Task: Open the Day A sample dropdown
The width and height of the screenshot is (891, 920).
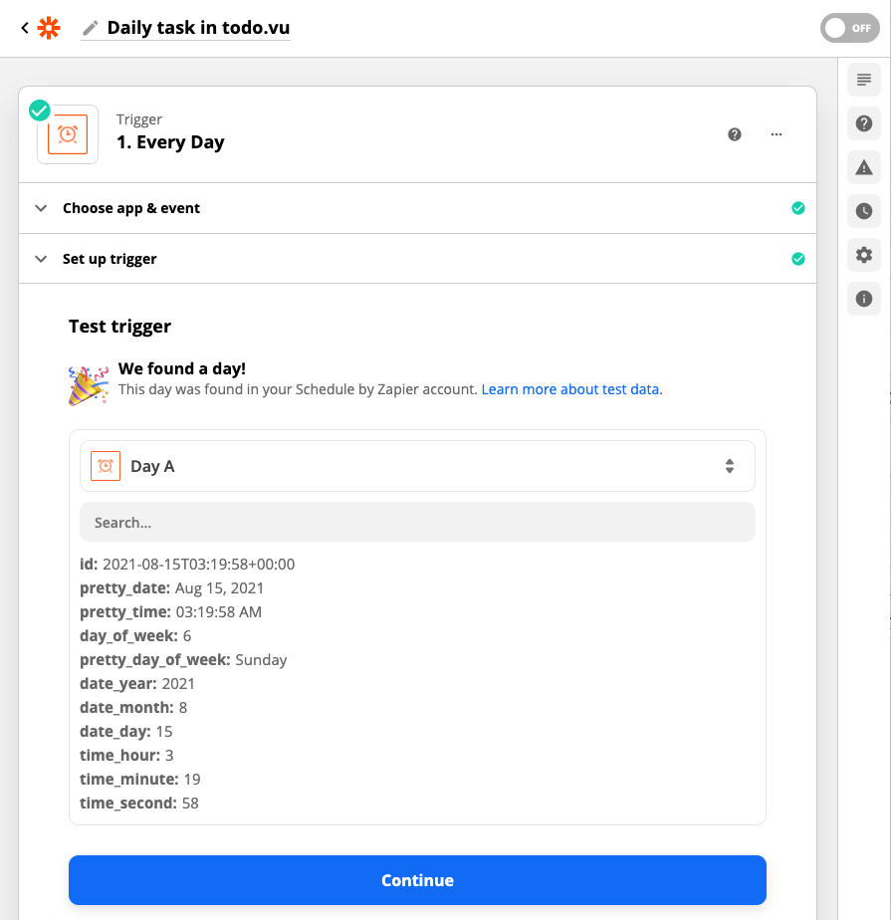Action: pyautogui.click(x=417, y=466)
